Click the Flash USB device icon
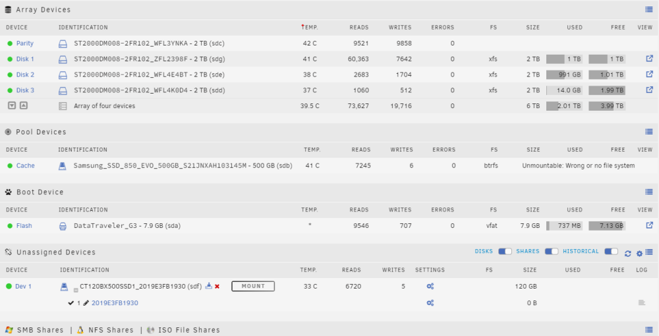The height and width of the screenshot is (336, 659). click(x=63, y=226)
